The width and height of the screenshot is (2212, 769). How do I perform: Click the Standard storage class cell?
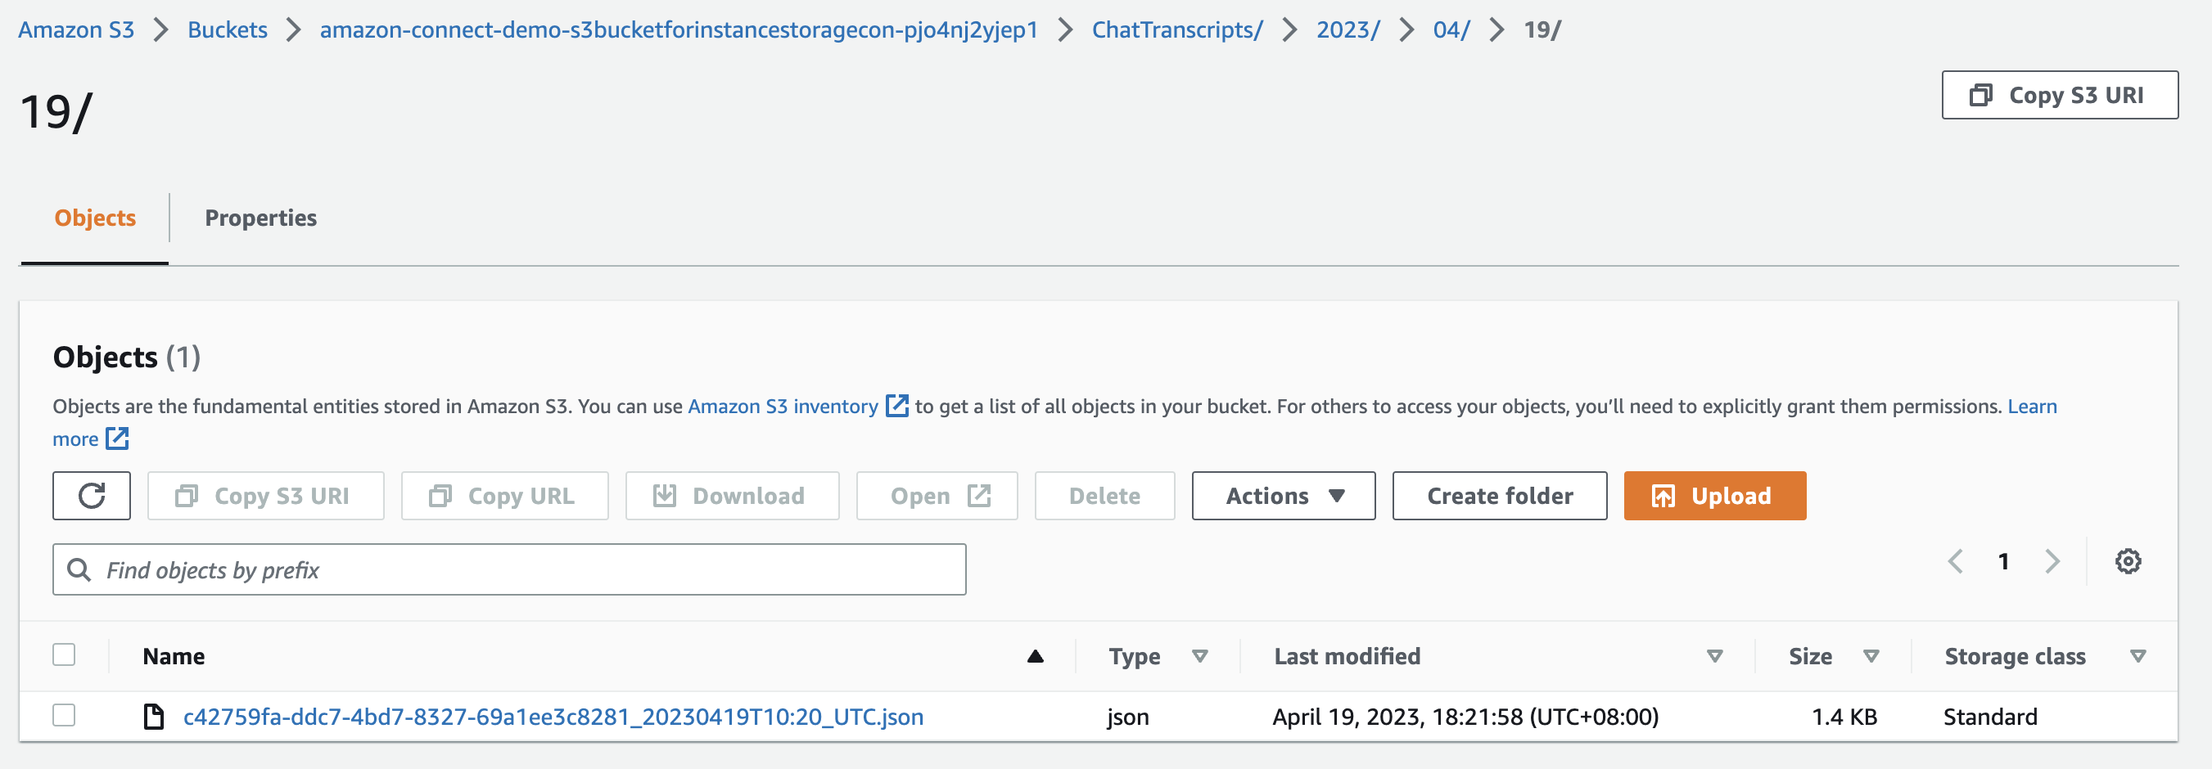[1989, 716]
